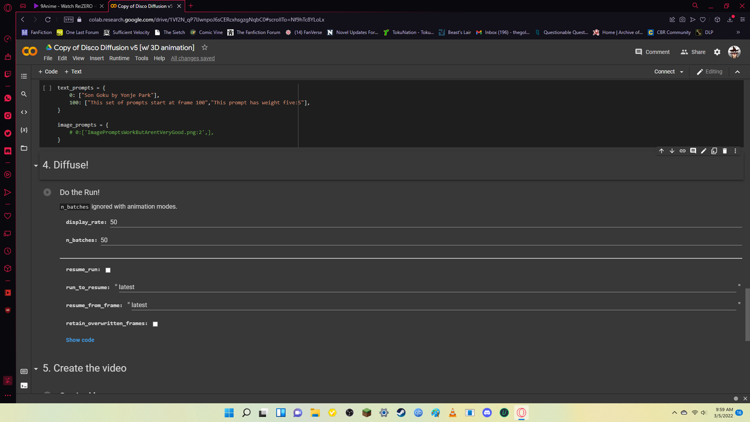
Task: Run the 'Do the Run!' cell
Action: pyautogui.click(x=47, y=192)
